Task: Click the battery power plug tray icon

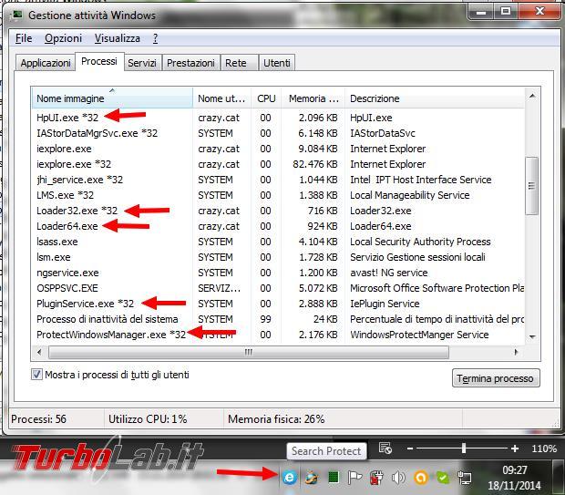Action: pyautogui.click(x=376, y=478)
